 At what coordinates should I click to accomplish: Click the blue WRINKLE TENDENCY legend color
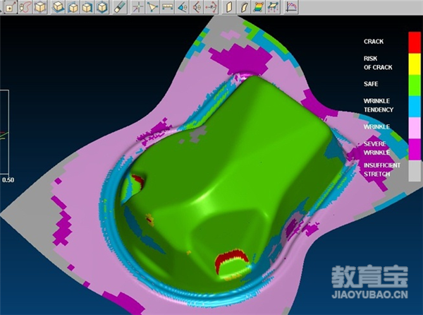click(x=415, y=107)
